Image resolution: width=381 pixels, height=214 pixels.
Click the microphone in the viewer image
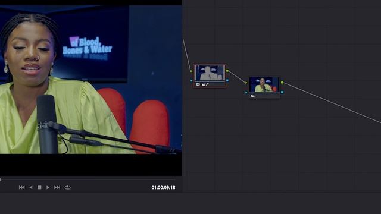click(x=47, y=124)
